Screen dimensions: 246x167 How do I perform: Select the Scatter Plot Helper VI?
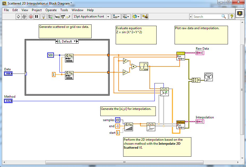180,56
